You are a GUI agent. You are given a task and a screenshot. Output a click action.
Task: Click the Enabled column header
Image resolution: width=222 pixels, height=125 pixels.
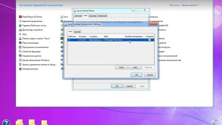click(150, 36)
